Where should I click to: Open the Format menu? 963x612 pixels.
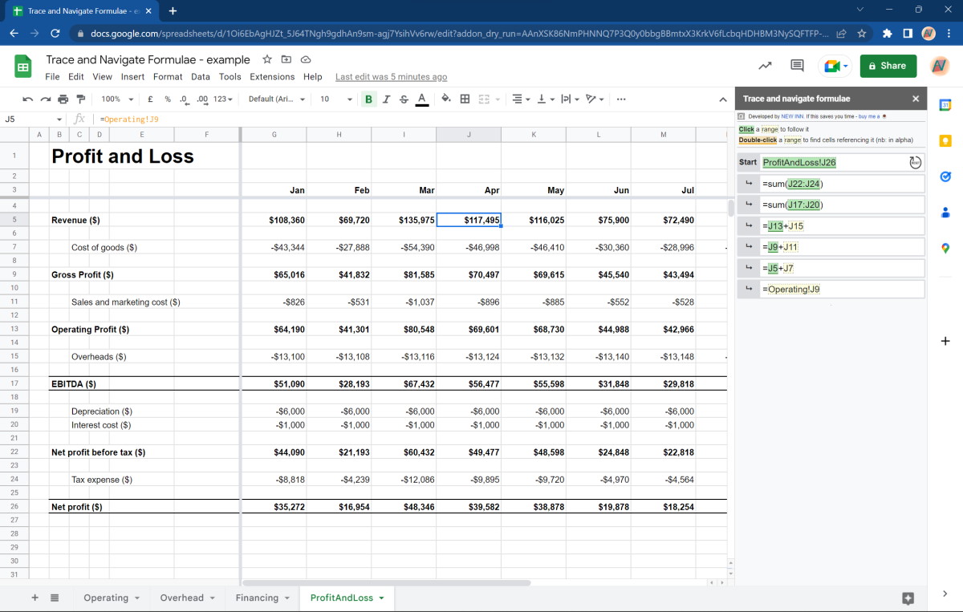(x=168, y=77)
